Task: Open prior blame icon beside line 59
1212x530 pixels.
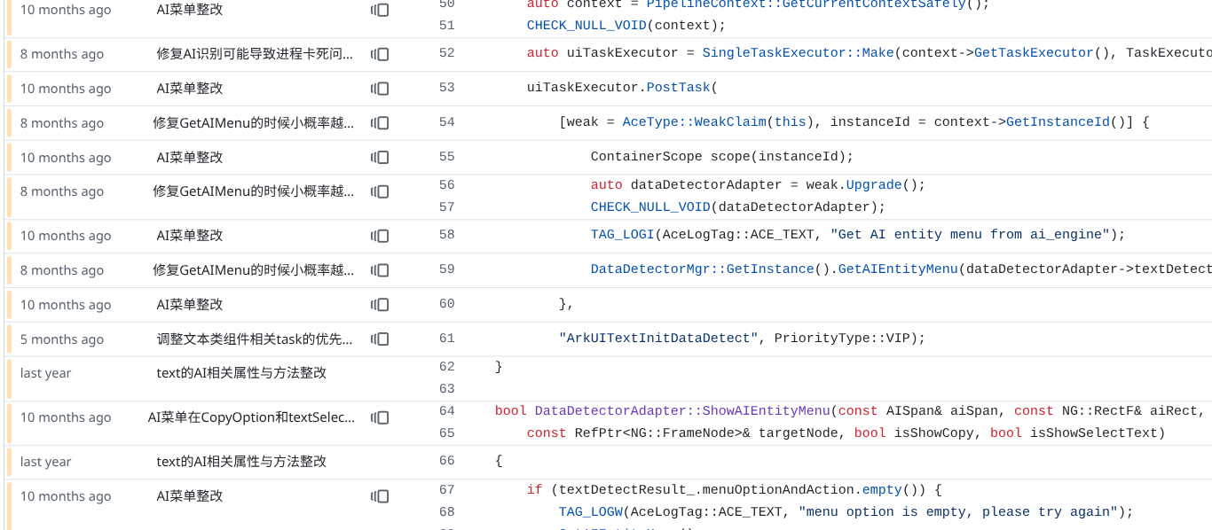Action: [x=380, y=270]
